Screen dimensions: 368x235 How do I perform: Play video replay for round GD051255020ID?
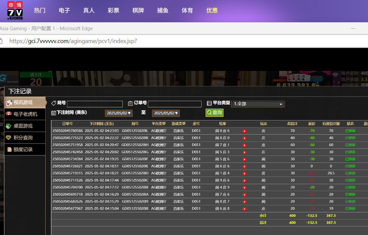coord(244,173)
